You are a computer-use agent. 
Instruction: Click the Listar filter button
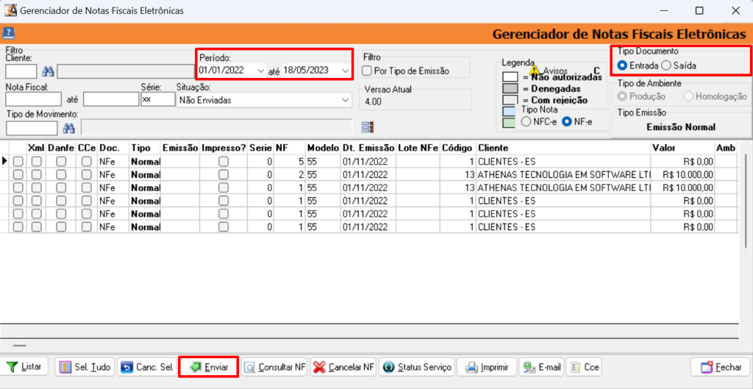point(23,368)
